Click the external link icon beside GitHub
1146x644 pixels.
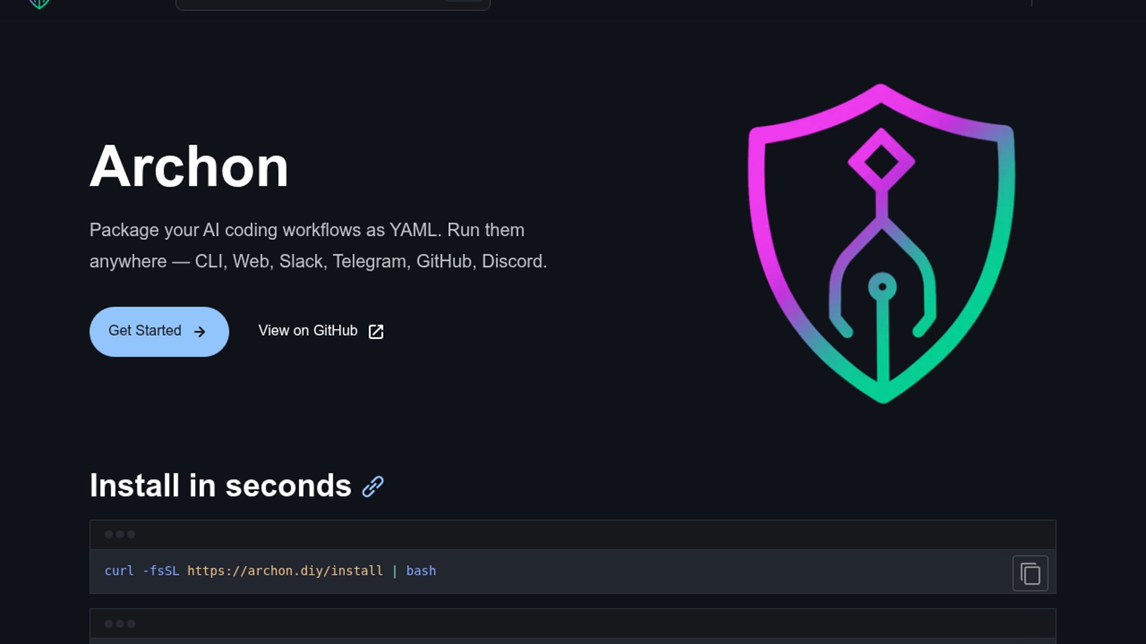[x=376, y=332]
